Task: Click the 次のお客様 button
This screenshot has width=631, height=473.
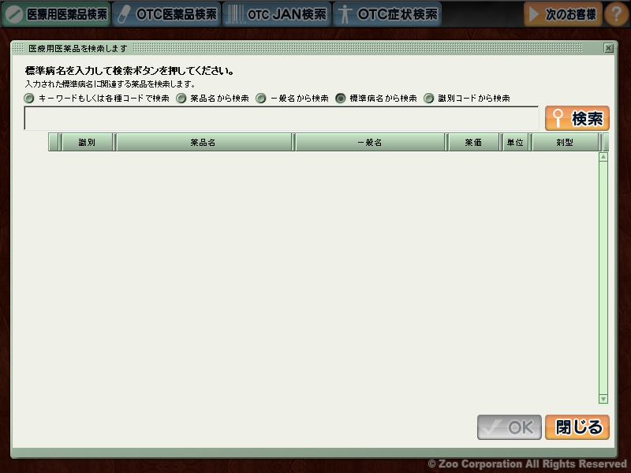Action: 563,14
